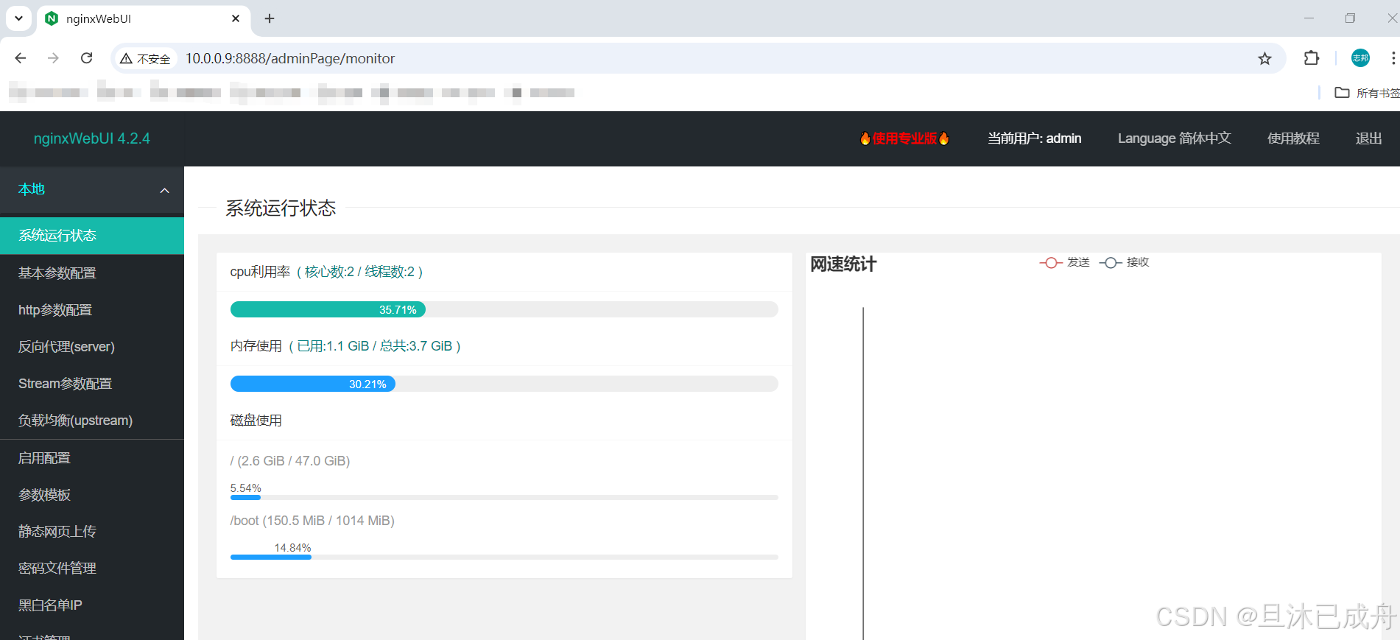The height and width of the screenshot is (640, 1400).
Task: Click the /boot (150.5 MiB / 1014 MiB) label
Action: (x=312, y=521)
